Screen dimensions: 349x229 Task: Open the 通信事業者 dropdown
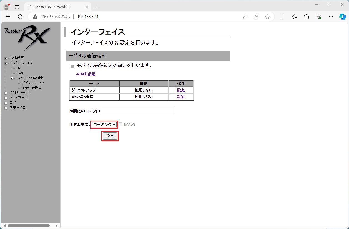[x=104, y=124]
